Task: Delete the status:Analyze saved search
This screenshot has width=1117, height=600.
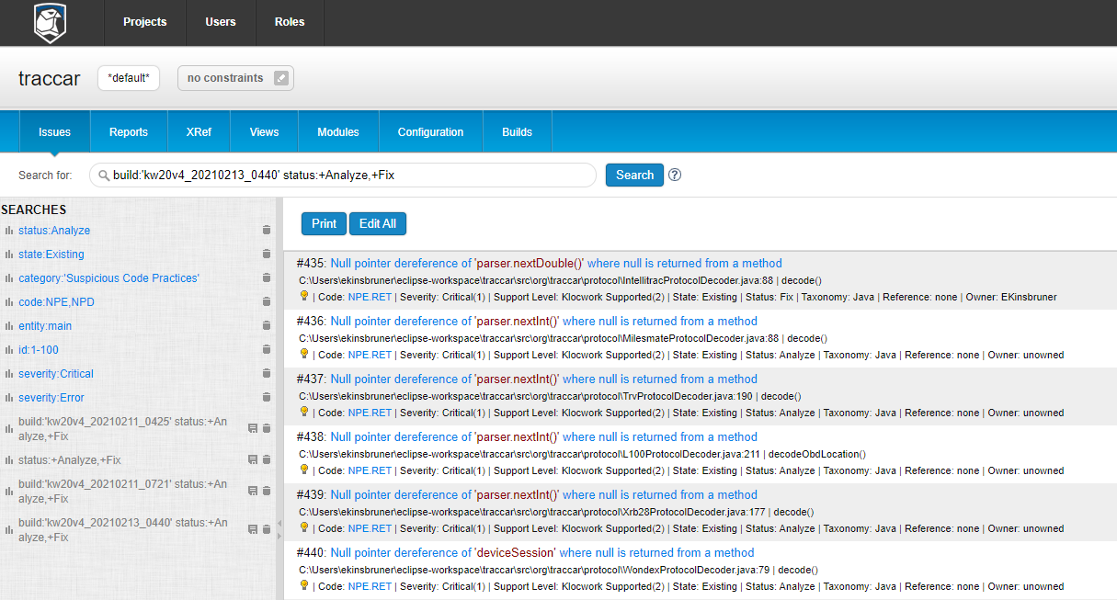Action: 267,231
